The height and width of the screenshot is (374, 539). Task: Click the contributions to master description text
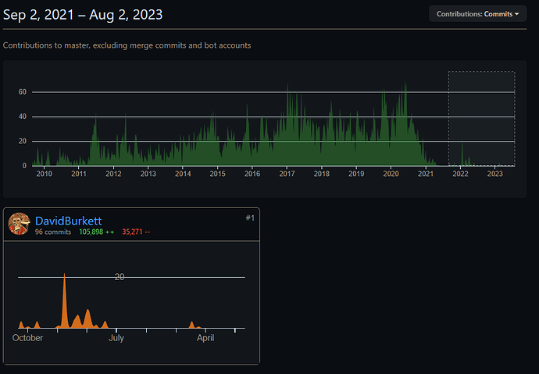127,45
